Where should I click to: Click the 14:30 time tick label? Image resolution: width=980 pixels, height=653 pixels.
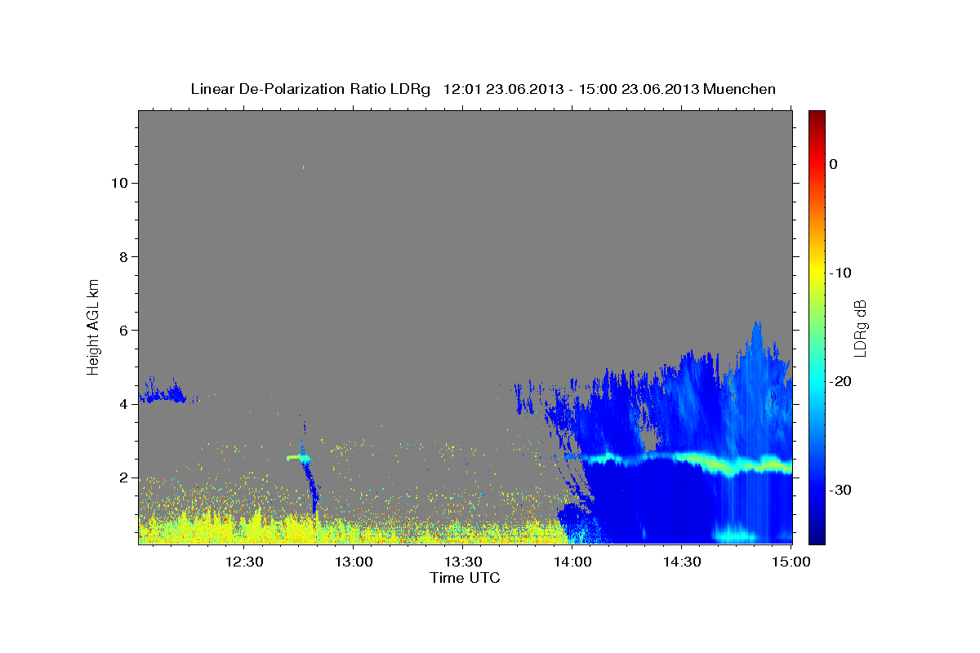[682, 562]
